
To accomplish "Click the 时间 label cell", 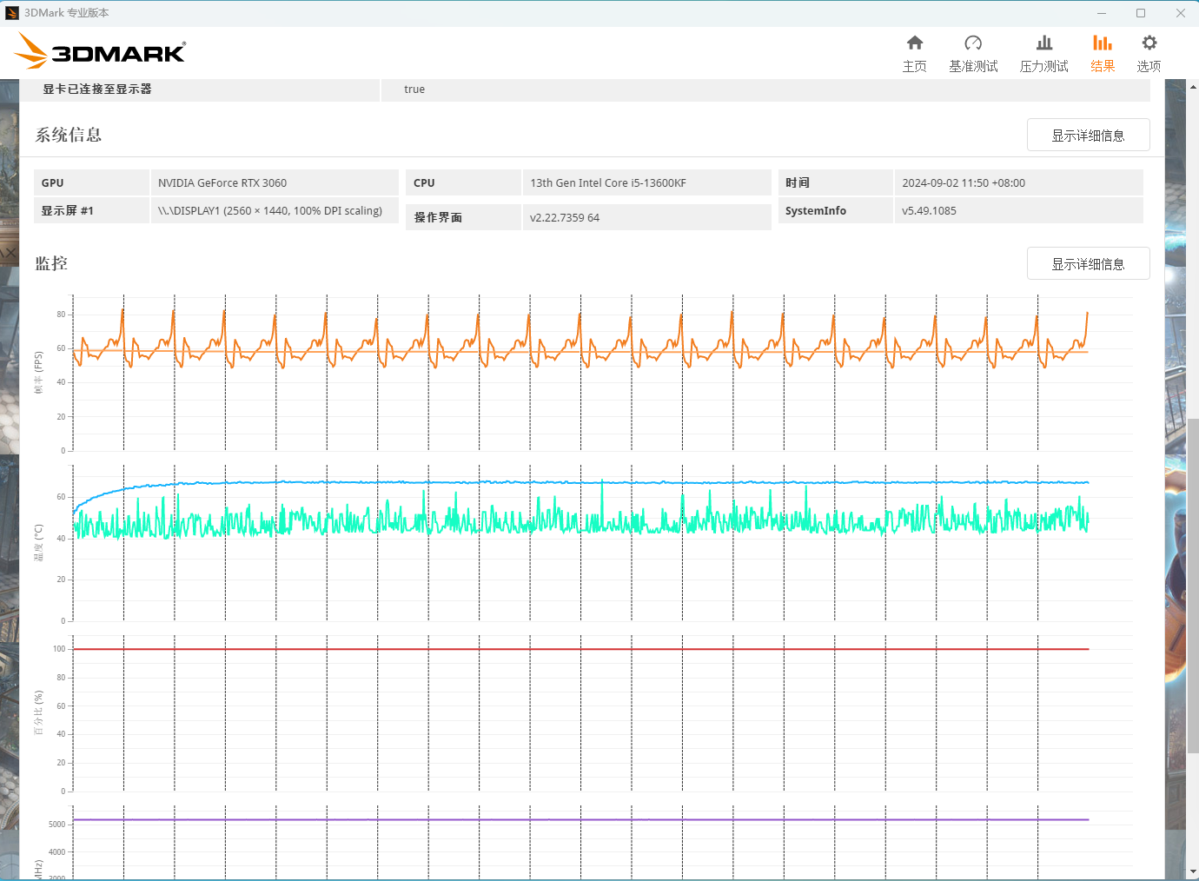I will pyautogui.click(x=835, y=182).
